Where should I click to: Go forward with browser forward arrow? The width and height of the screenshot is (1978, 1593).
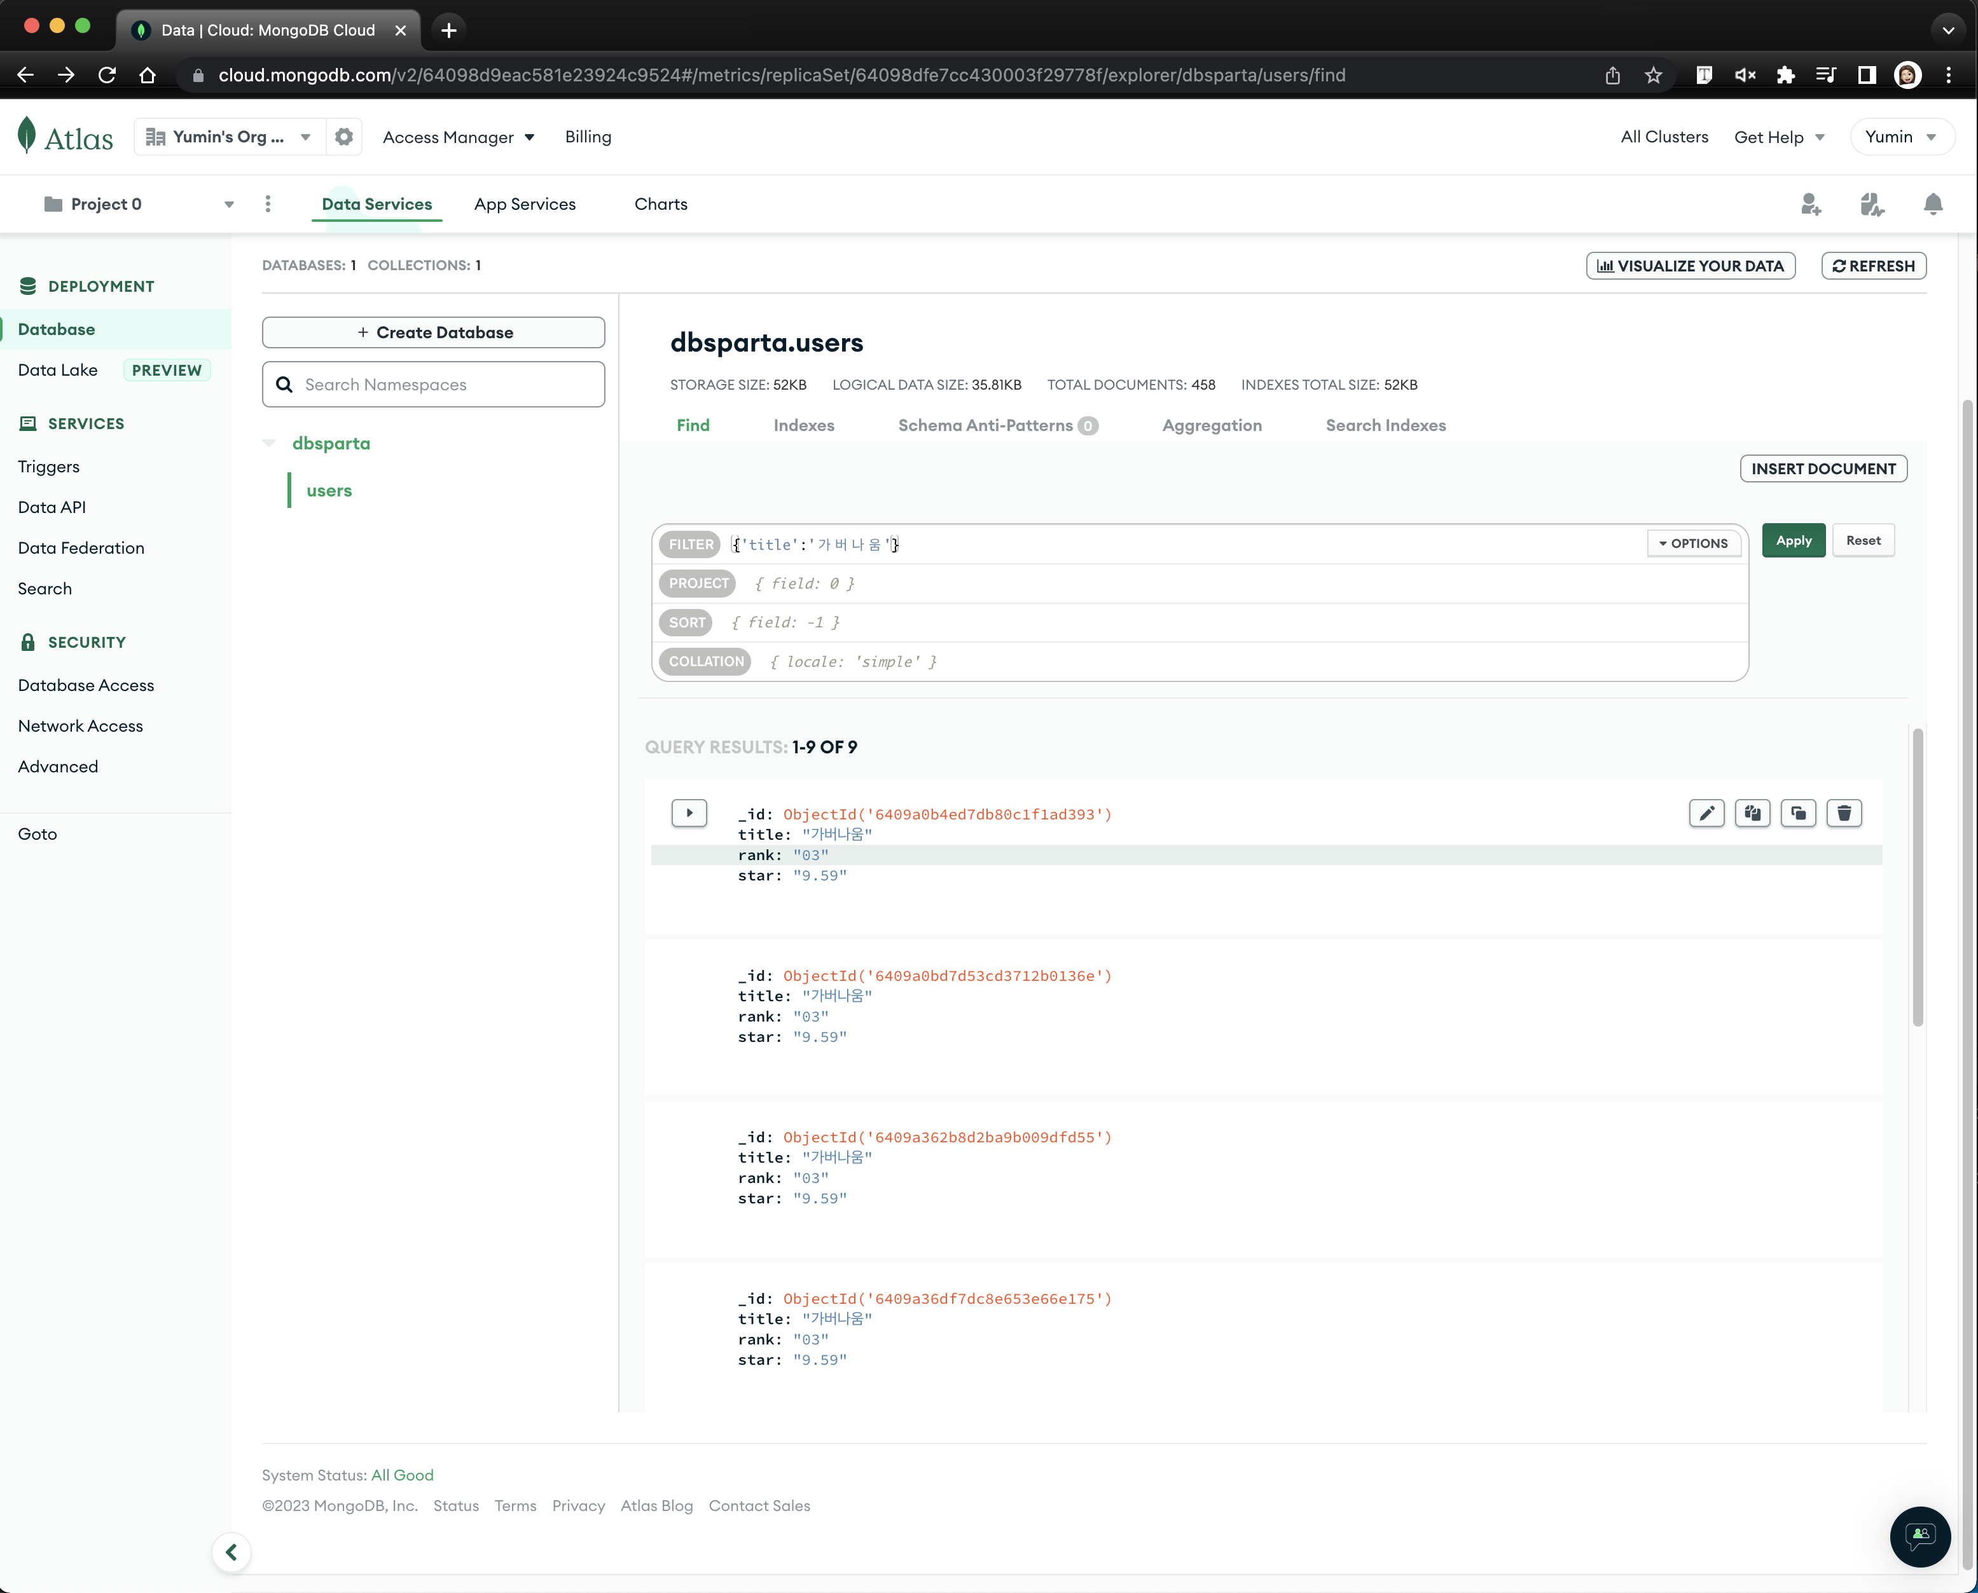66,75
